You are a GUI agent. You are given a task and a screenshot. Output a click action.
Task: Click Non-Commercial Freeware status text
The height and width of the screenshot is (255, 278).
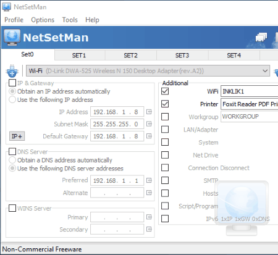pos(42,249)
